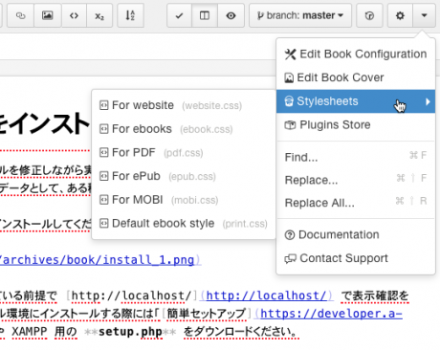Click the blue http://localhost/ link in parentheses
Screen dimensions: 440x350
coord(266,295)
